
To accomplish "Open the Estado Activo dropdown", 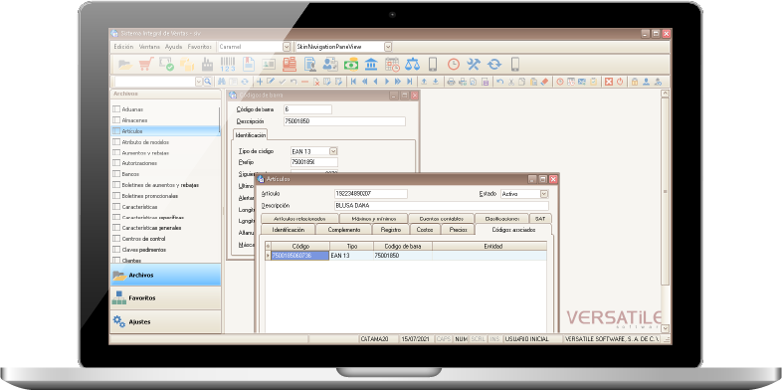I will 544,193.
